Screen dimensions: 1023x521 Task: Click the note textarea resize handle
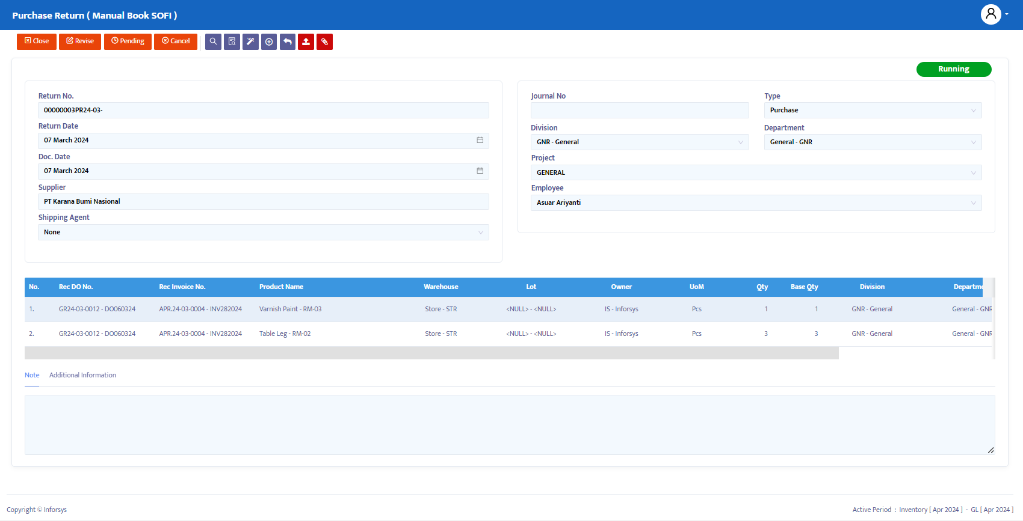pyautogui.click(x=991, y=450)
